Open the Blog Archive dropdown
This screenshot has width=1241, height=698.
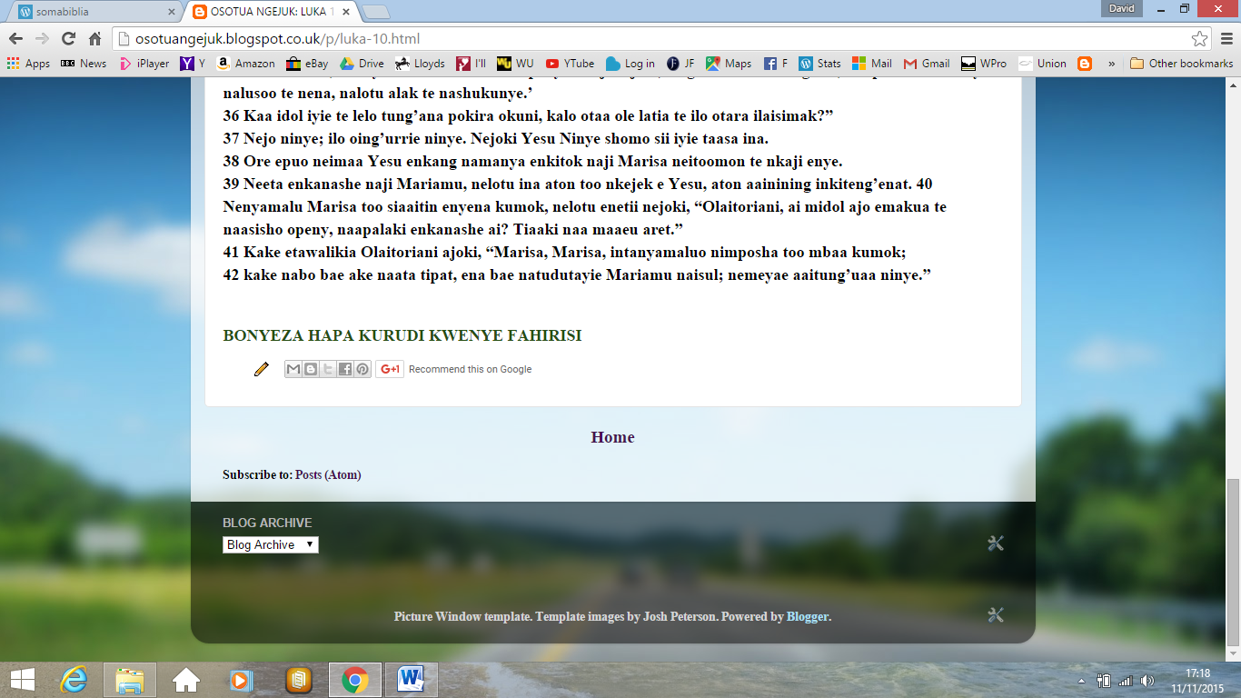tap(271, 545)
